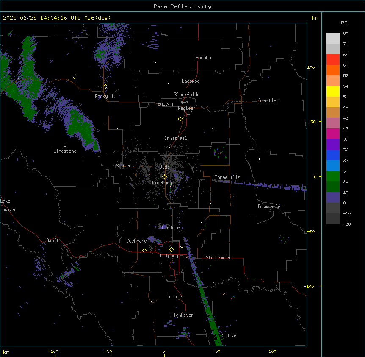
Task: Click the Blackfalds label
Action: (187, 95)
